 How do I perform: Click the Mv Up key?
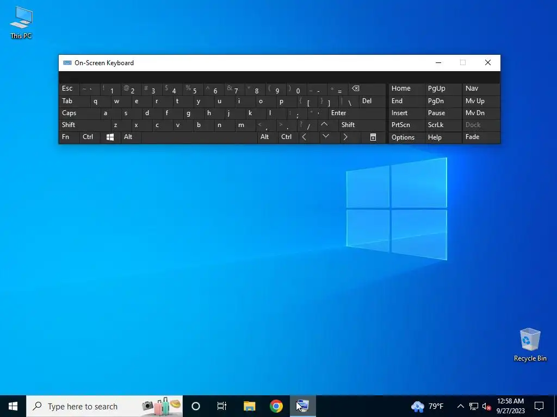[481, 101]
